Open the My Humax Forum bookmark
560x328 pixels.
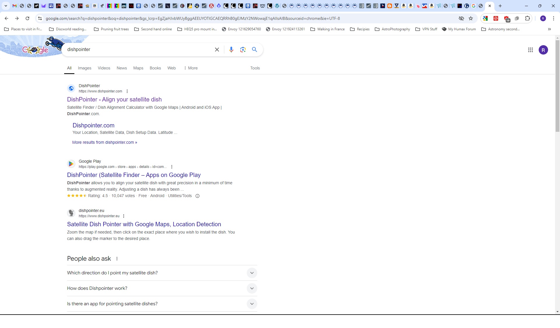pos(459,29)
